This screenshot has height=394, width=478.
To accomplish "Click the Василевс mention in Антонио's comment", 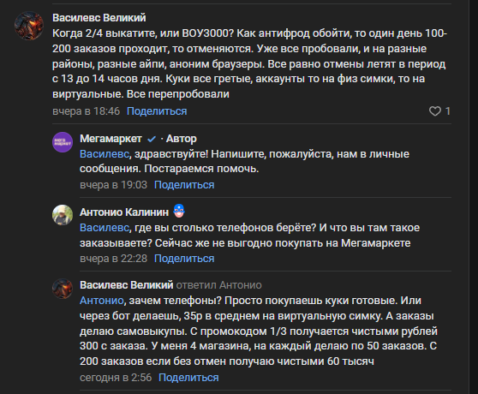I will tap(105, 228).
